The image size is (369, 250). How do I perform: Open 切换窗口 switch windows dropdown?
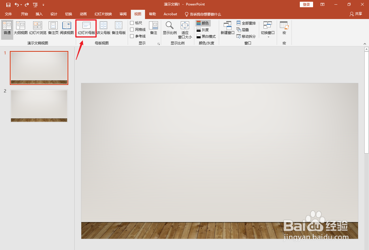point(268,29)
